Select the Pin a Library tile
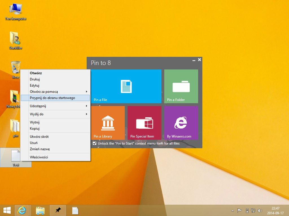Image resolution: width=289 pixels, height=216 pixels. (108, 123)
